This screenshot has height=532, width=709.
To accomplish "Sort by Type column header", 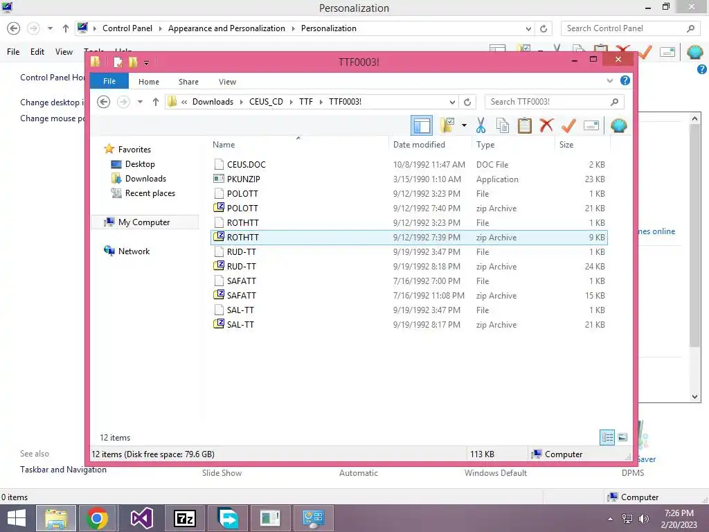I will tap(513, 145).
